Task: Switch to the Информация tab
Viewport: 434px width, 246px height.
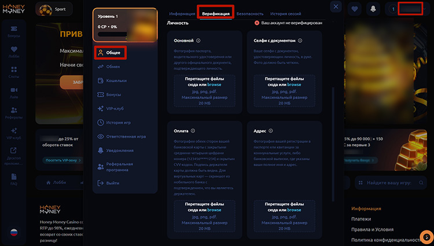Action: click(x=182, y=13)
